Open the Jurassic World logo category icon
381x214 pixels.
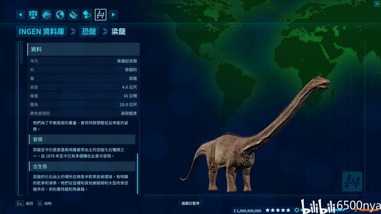tap(46, 15)
